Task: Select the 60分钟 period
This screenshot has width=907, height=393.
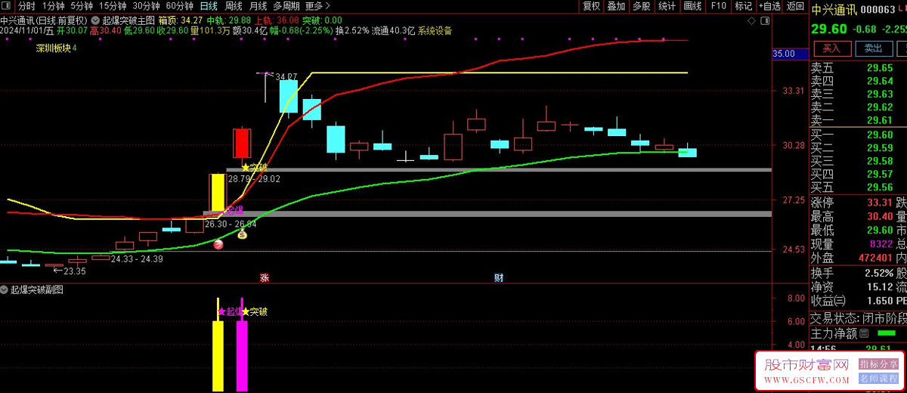Action: (179, 6)
